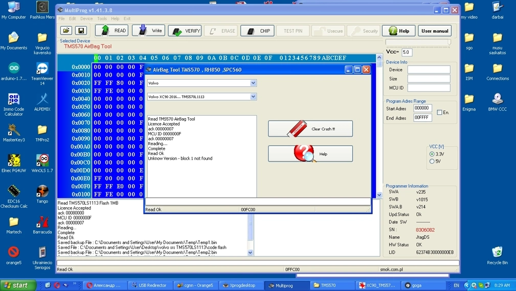Open the Help menu

[x=115, y=18]
